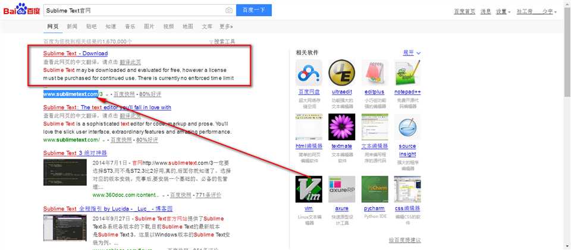Open the css编辑器 thumbnail icon
The image size is (571, 250).
click(407, 189)
